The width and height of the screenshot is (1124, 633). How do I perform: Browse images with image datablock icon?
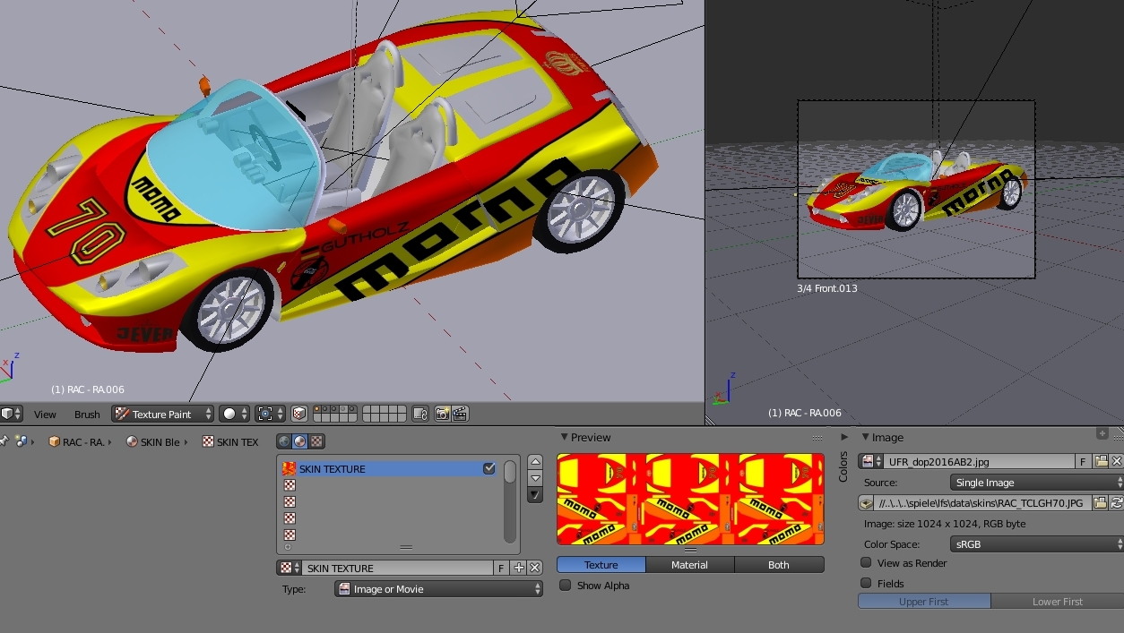click(x=871, y=461)
